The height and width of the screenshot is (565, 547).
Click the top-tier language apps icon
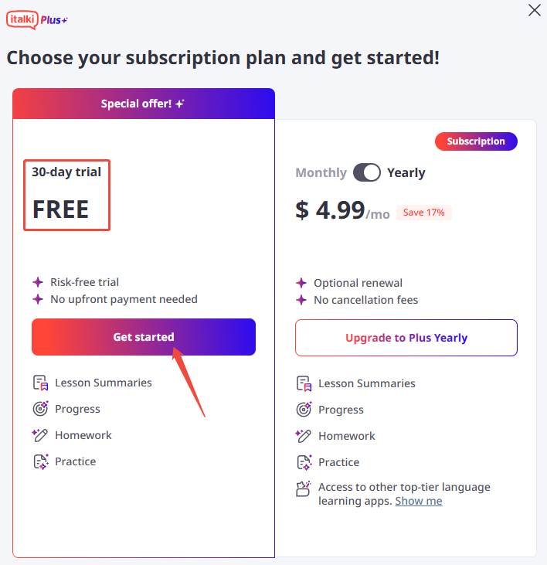click(x=304, y=488)
